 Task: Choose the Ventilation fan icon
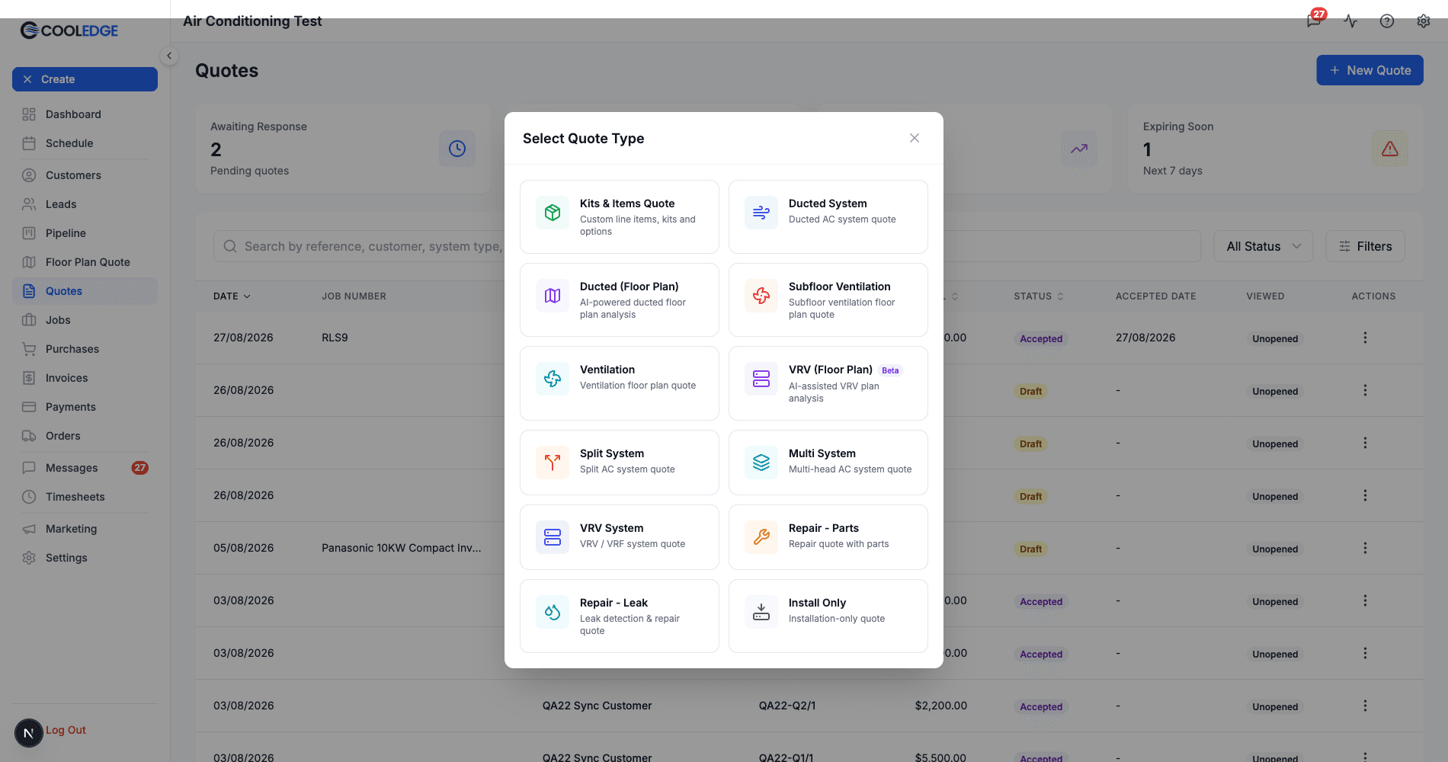click(x=553, y=379)
